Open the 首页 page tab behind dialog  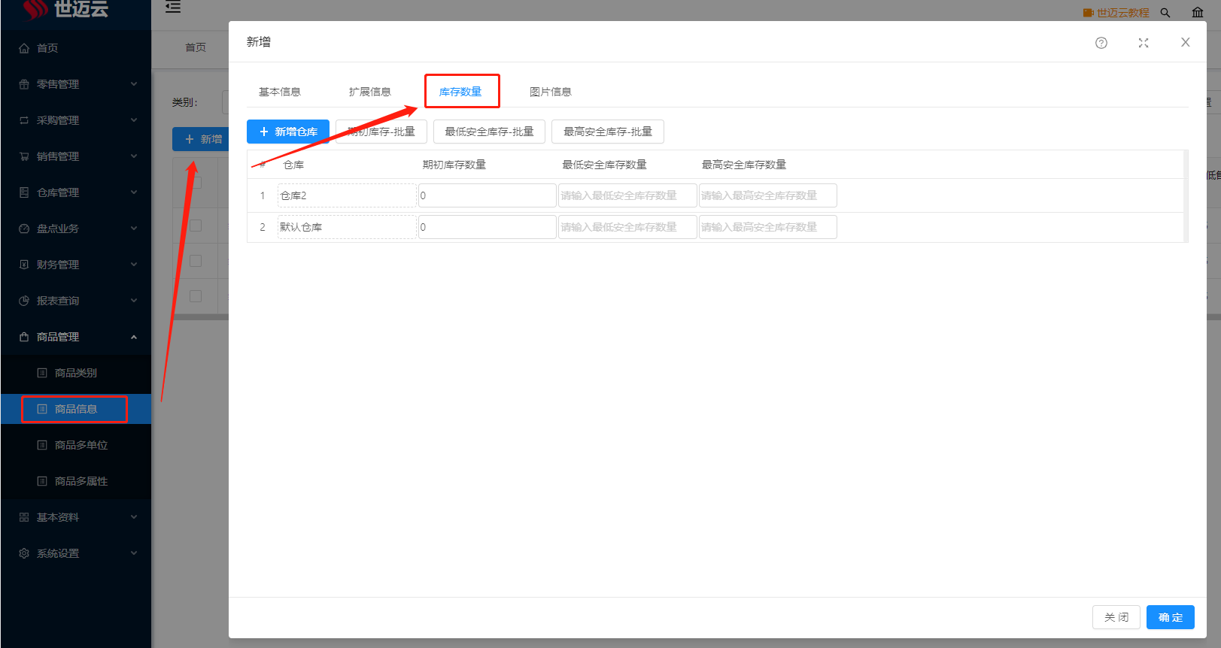[x=196, y=47]
